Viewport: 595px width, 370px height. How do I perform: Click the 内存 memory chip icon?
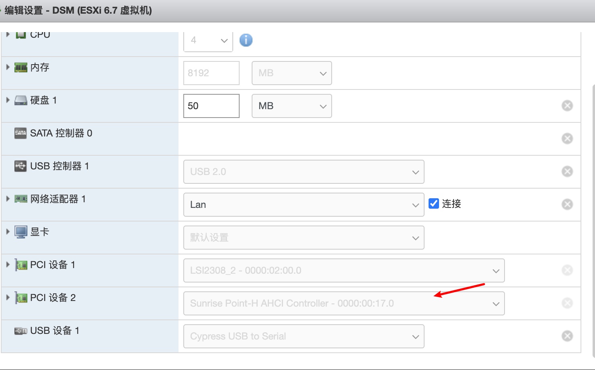pyautogui.click(x=21, y=67)
